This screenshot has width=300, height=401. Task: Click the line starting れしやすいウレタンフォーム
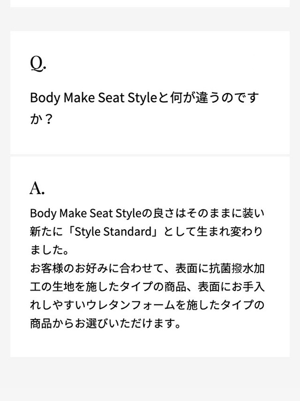[x=147, y=305]
